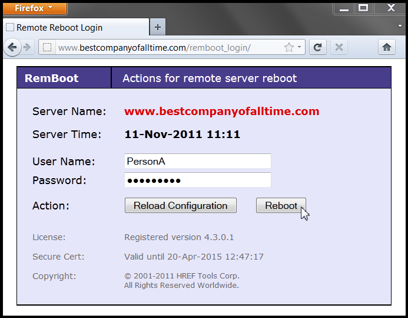Viewport: 408px width, 318px height.
Task: Click into the Password field
Action: [x=197, y=180]
